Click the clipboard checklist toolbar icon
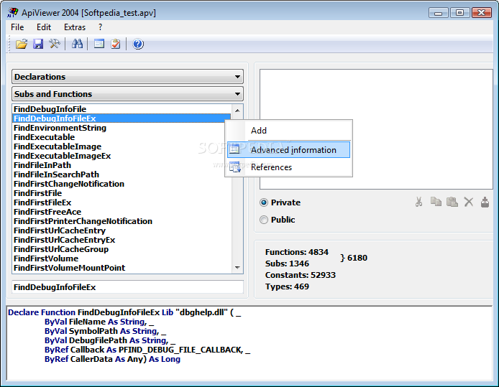Viewport: 499px width, 387px height. [116, 44]
